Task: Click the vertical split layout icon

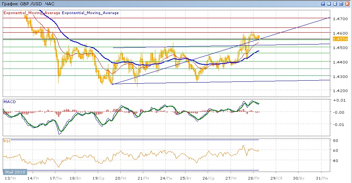Action: click(329, 4)
